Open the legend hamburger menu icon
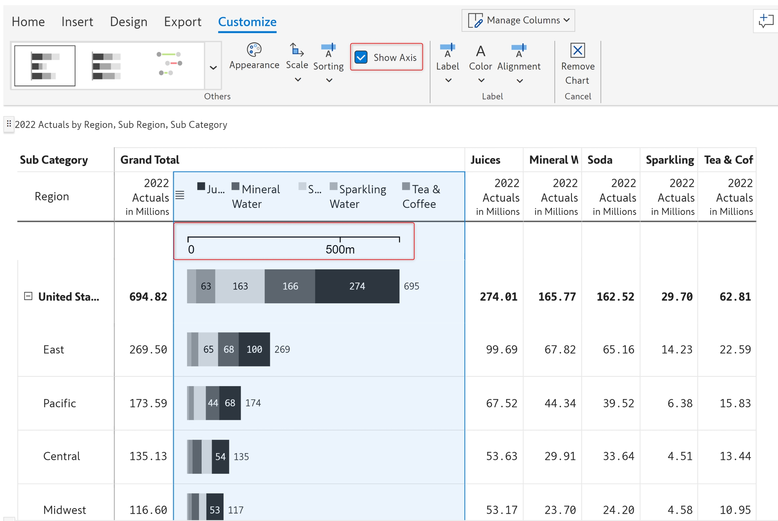This screenshot has height=521, width=778. [x=180, y=195]
